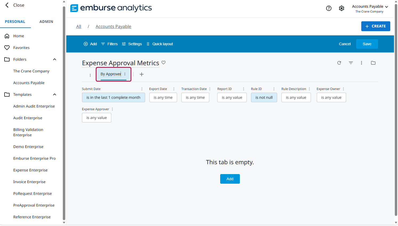Image resolution: width=398 pixels, height=226 pixels.
Task: Click the dashboard refresh icon
Action: coord(339,63)
